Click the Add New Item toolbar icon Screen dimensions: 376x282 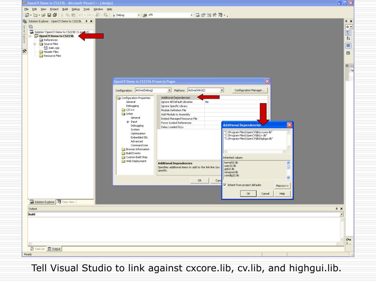[x=35, y=15]
